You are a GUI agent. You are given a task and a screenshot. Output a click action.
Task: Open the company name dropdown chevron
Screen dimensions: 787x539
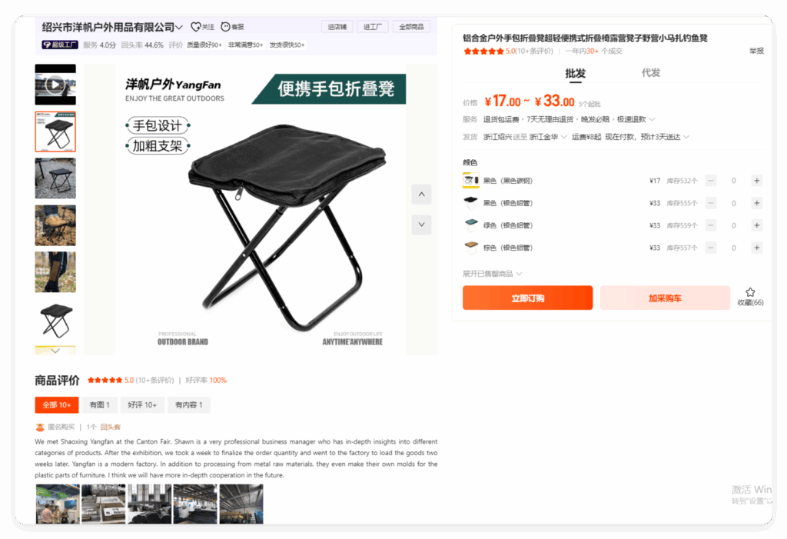[x=179, y=27]
